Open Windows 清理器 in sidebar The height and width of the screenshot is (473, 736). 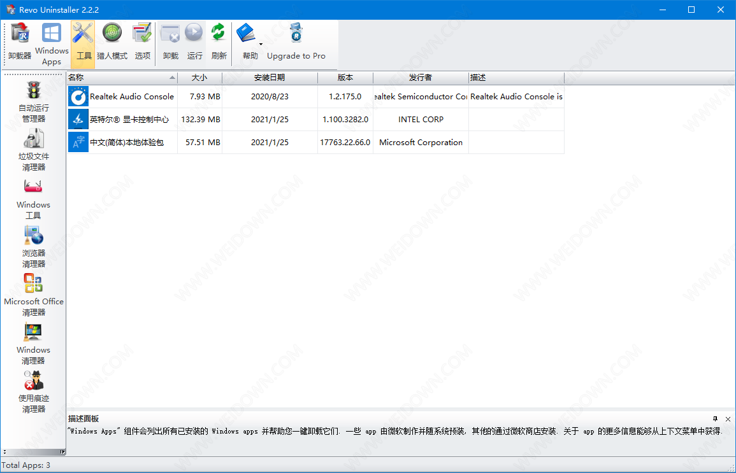point(33,344)
